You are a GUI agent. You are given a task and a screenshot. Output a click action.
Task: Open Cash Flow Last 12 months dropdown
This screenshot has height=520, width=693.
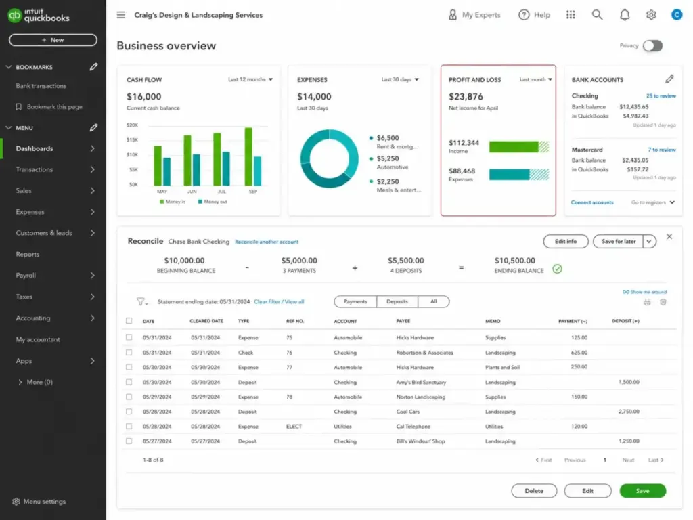pos(250,79)
